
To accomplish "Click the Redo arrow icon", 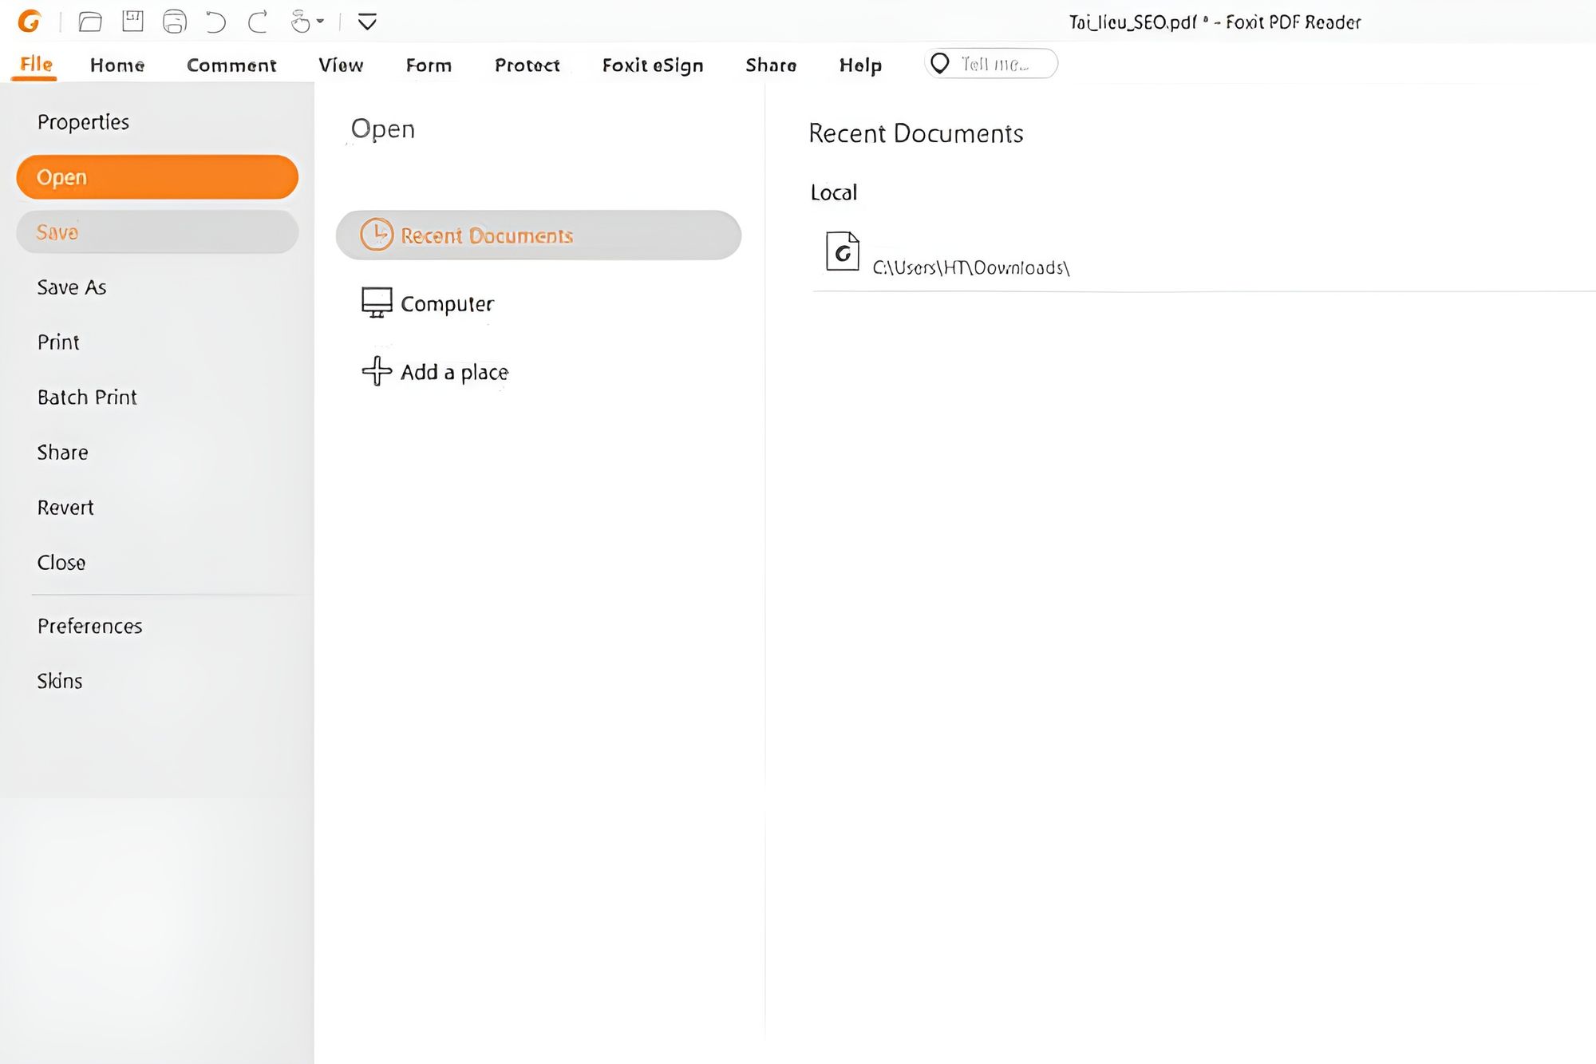I will (x=257, y=22).
